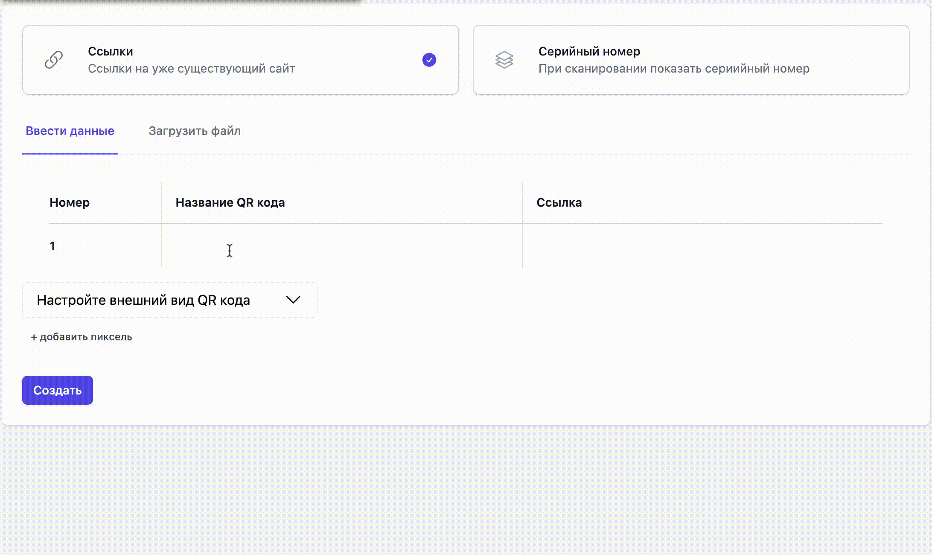This screenshot has width=932, height=555.
Task: Click the empty right side of the Серийный номер card
Action: pos(862,60)
